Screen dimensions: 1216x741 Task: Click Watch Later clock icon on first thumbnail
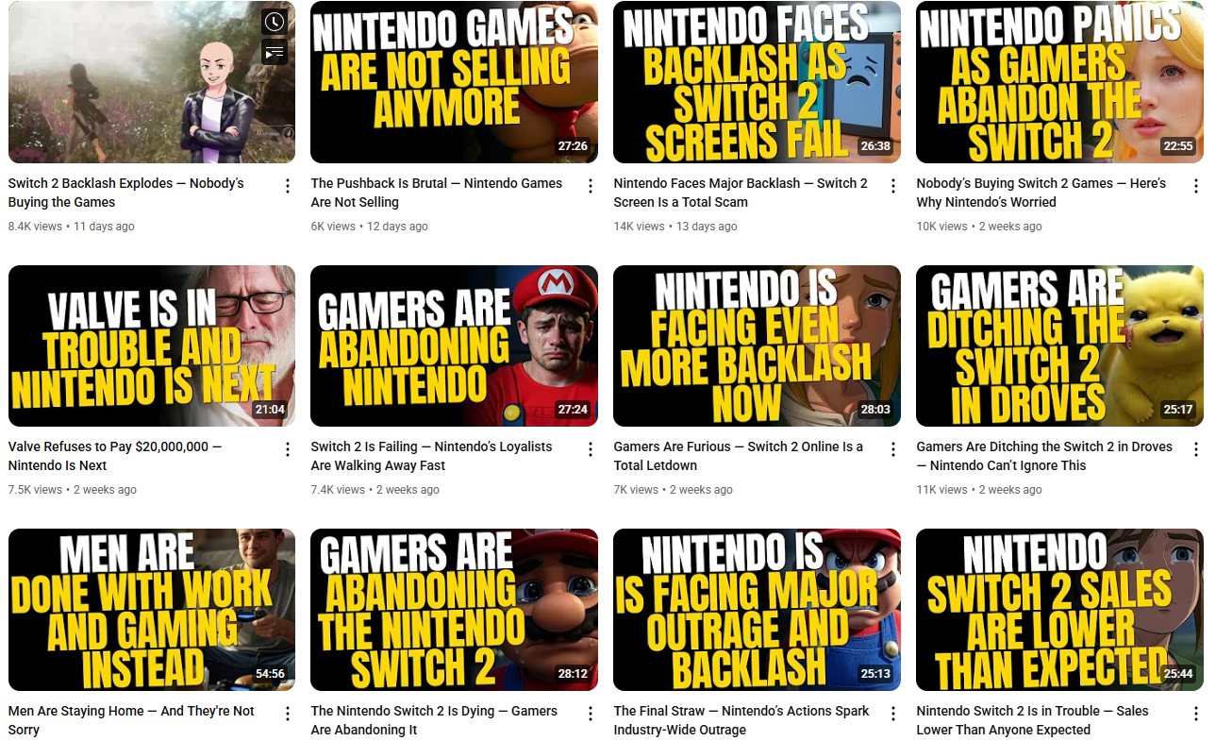(274, 23)
